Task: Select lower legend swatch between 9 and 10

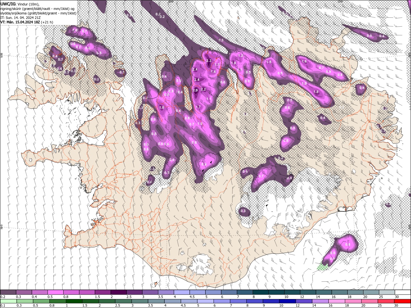Action: pos(271,301)
